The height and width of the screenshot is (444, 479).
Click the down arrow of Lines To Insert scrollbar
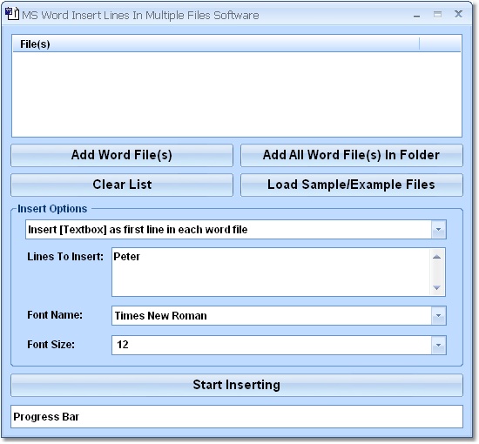point(437,287)
